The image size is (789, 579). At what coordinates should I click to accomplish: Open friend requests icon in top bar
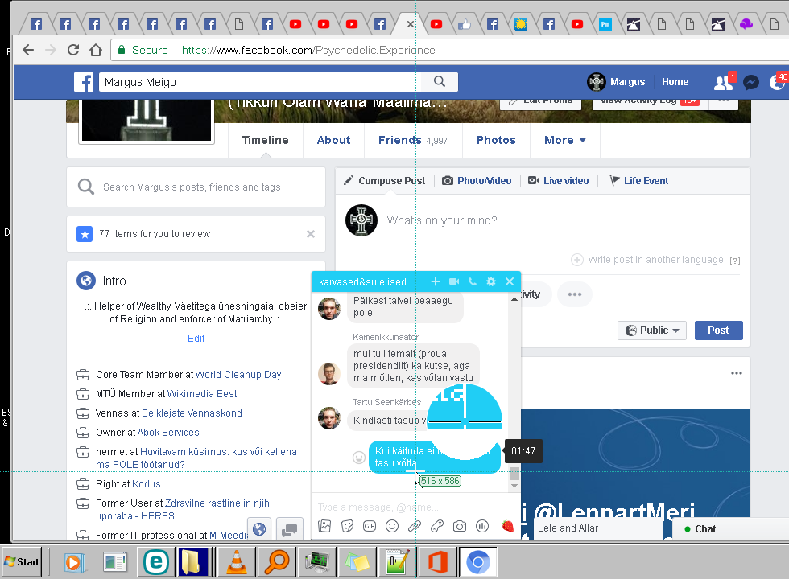[x=724, y=82]
